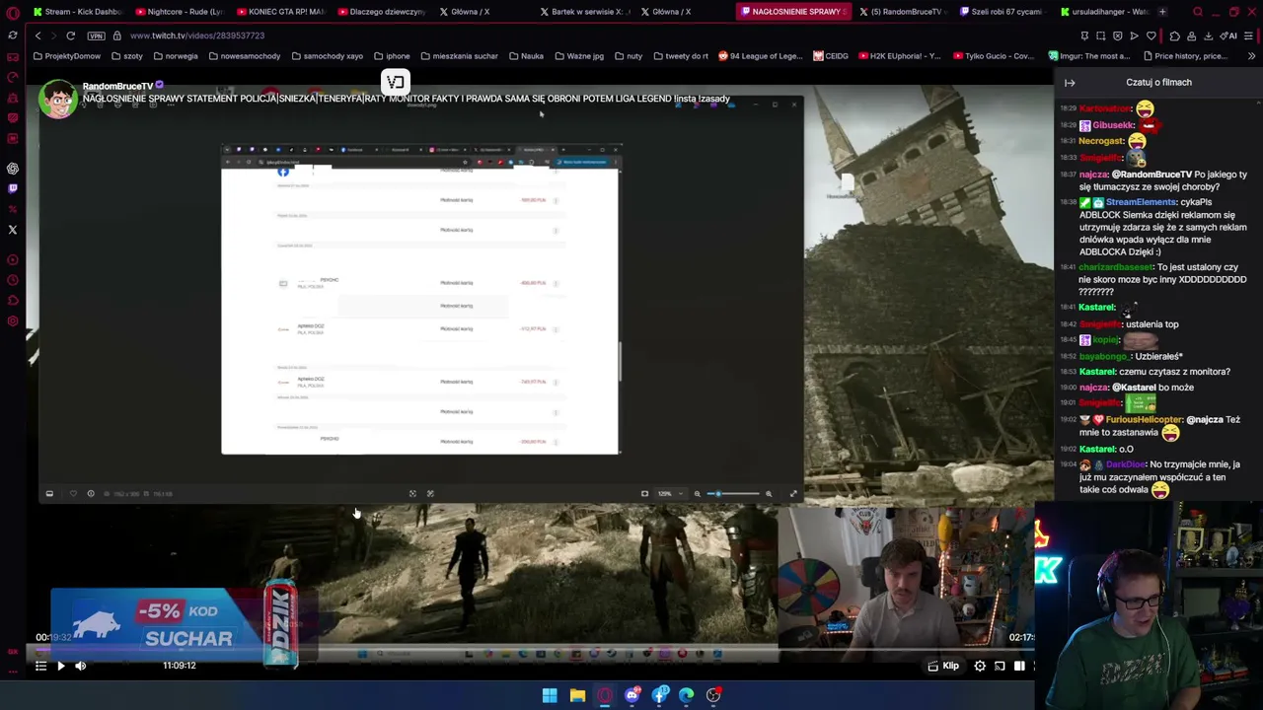Open the (5) RandomBruceTV X tab
1263x710 pixels.
(x=900, y=12)
